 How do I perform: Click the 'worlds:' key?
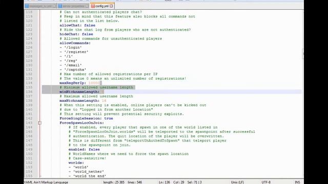coord(76,163)
